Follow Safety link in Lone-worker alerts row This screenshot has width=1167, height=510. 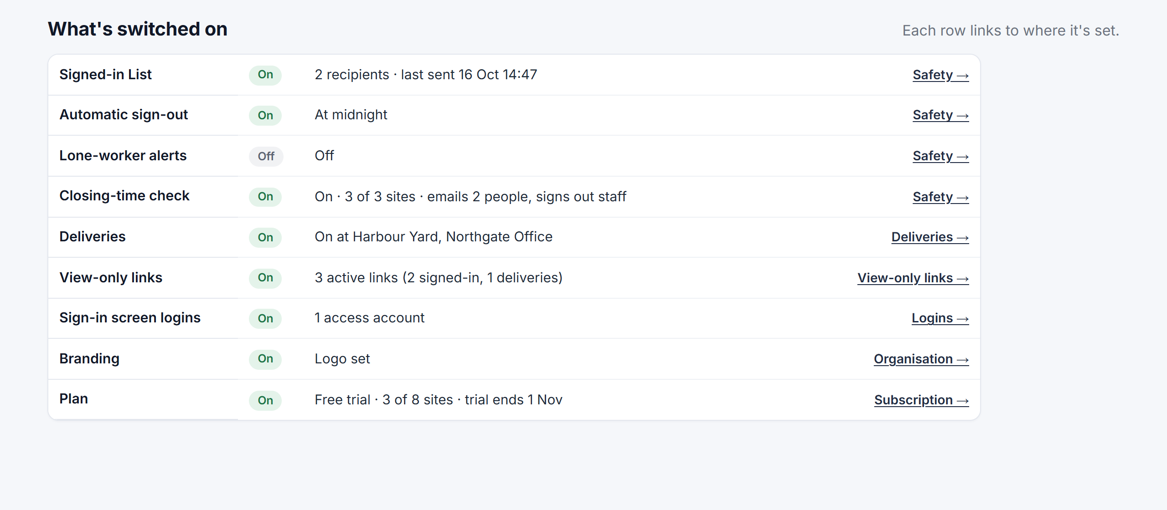tap(940, 156)
